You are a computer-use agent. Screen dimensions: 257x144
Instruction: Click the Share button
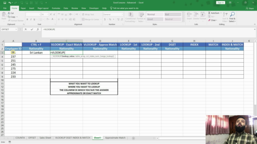(x=250, y=8)
